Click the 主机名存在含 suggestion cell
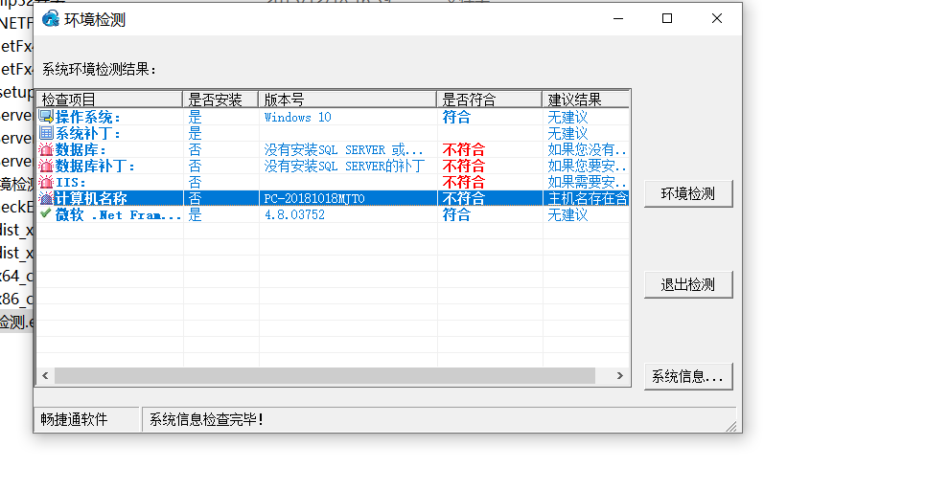The image size is (949, 490). 588,199
